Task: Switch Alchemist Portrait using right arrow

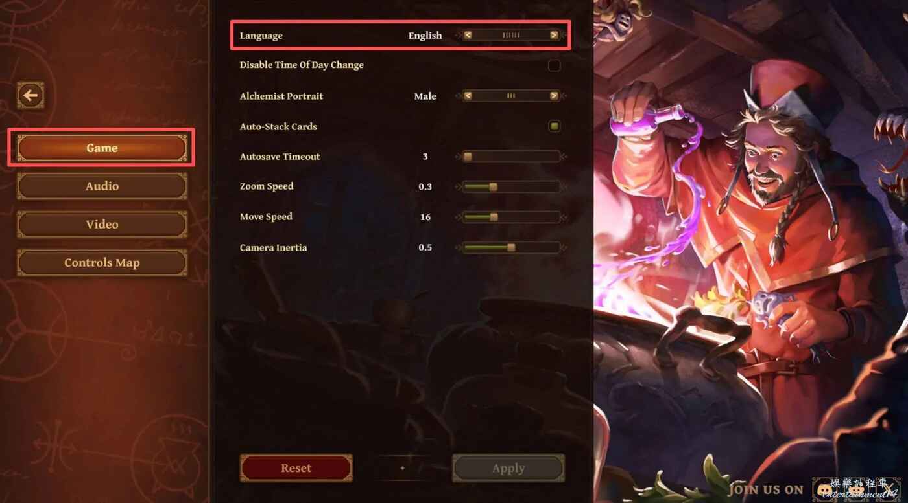Action: click(554, 96)
